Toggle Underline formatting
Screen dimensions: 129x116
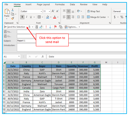click(x=31, y=17)
